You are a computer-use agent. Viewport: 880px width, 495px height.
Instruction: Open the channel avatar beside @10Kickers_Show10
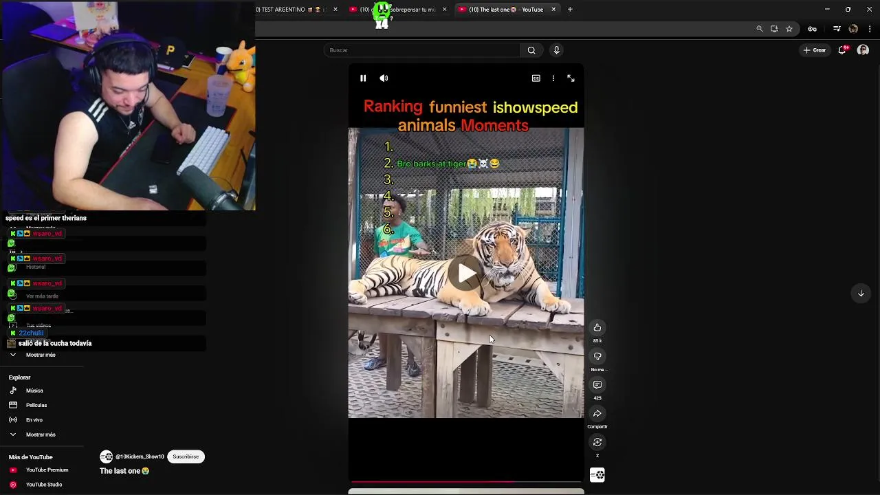pyautogui.click(x=107, y=456)
